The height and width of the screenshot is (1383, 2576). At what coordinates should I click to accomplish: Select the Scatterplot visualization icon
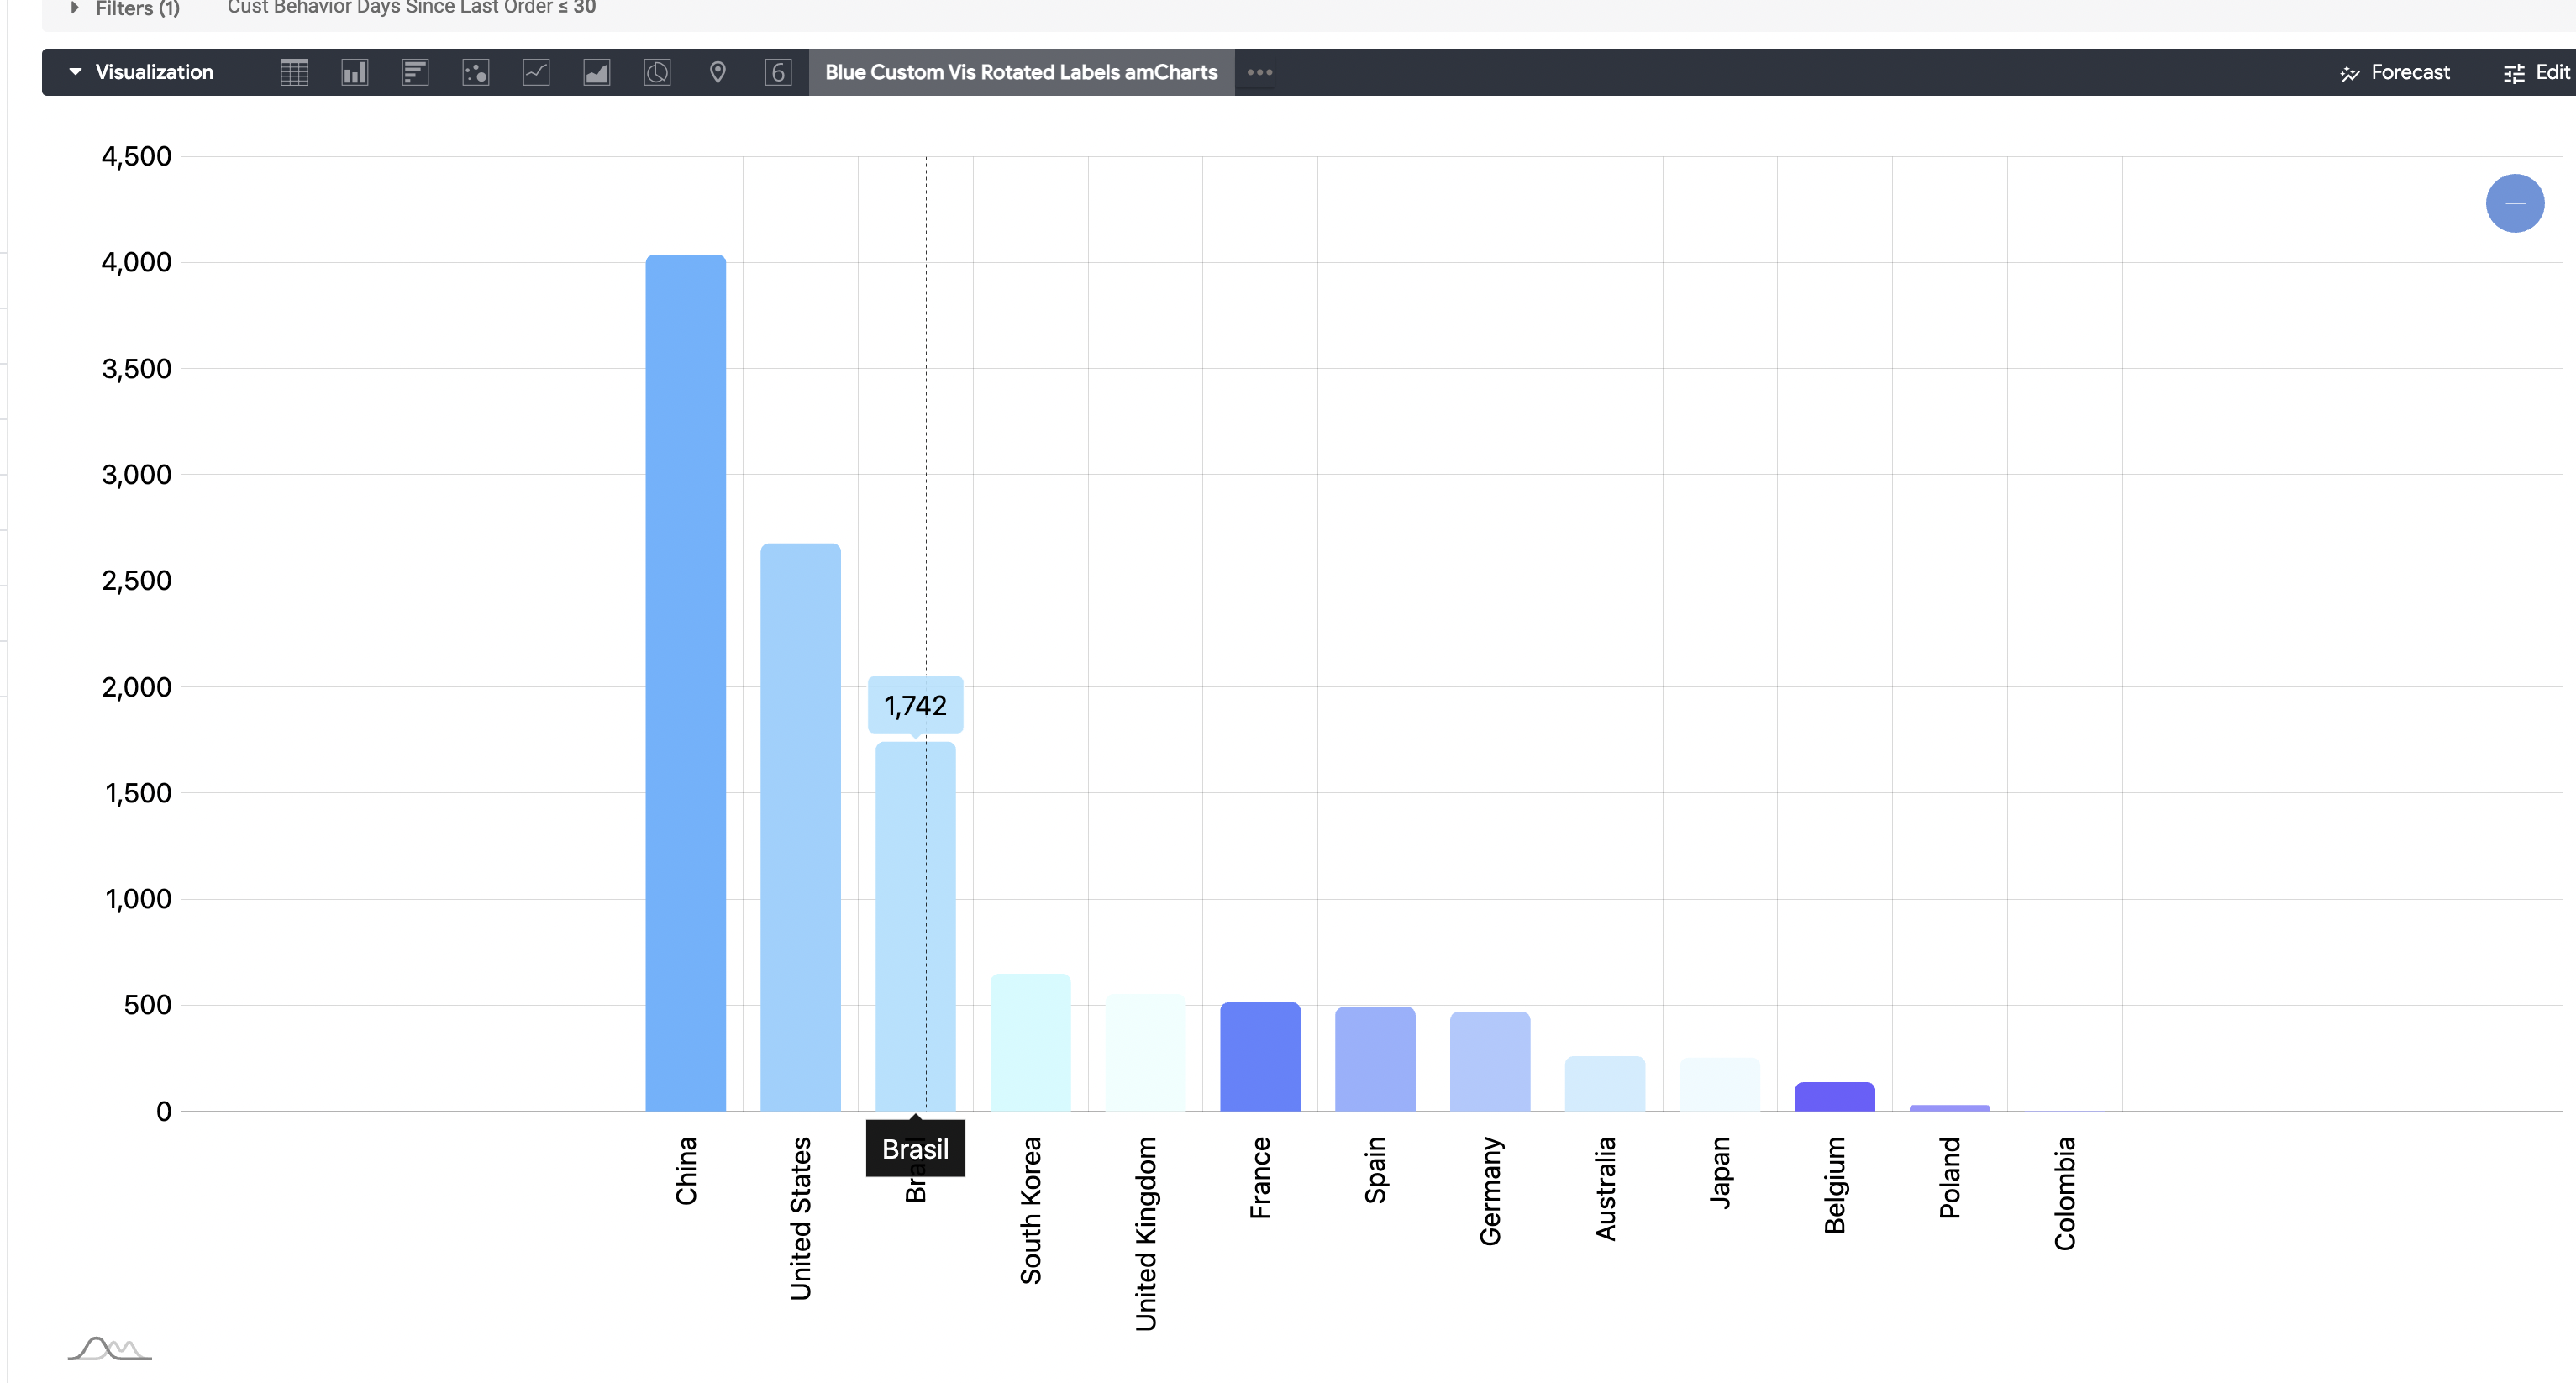pos(476,72)
